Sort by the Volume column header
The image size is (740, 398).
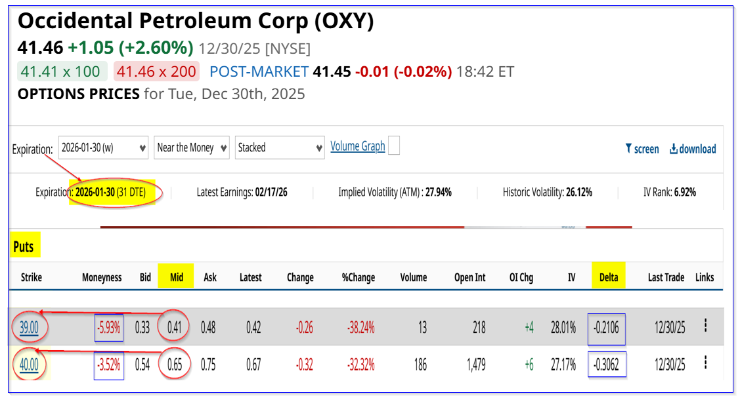(413, 277)
